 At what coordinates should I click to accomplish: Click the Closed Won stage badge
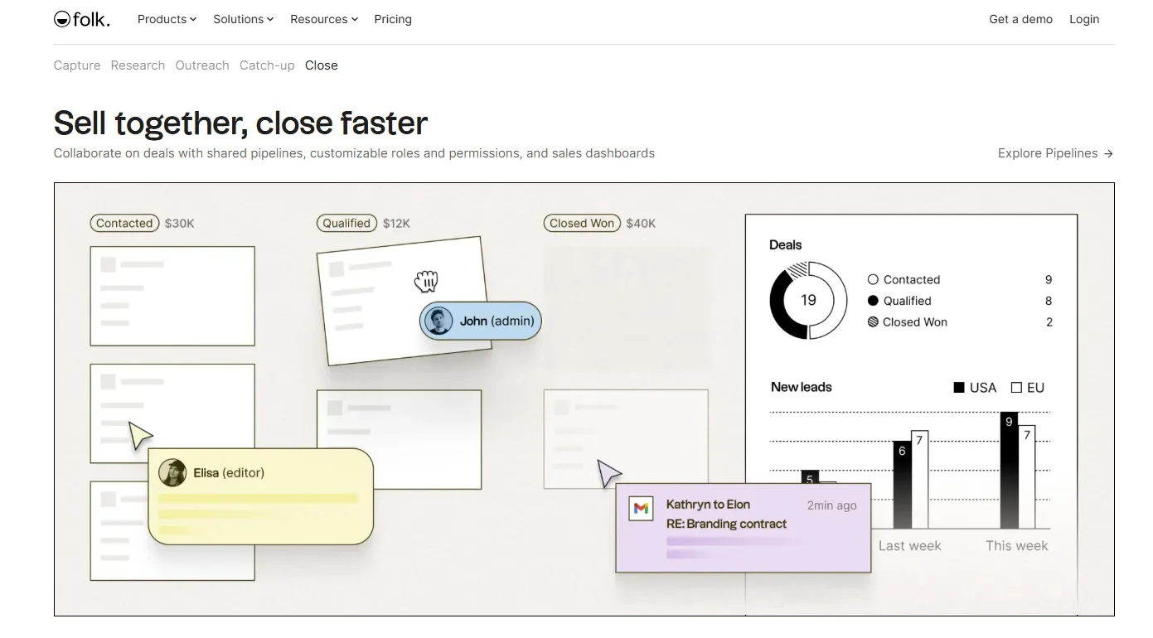point(582,223)
